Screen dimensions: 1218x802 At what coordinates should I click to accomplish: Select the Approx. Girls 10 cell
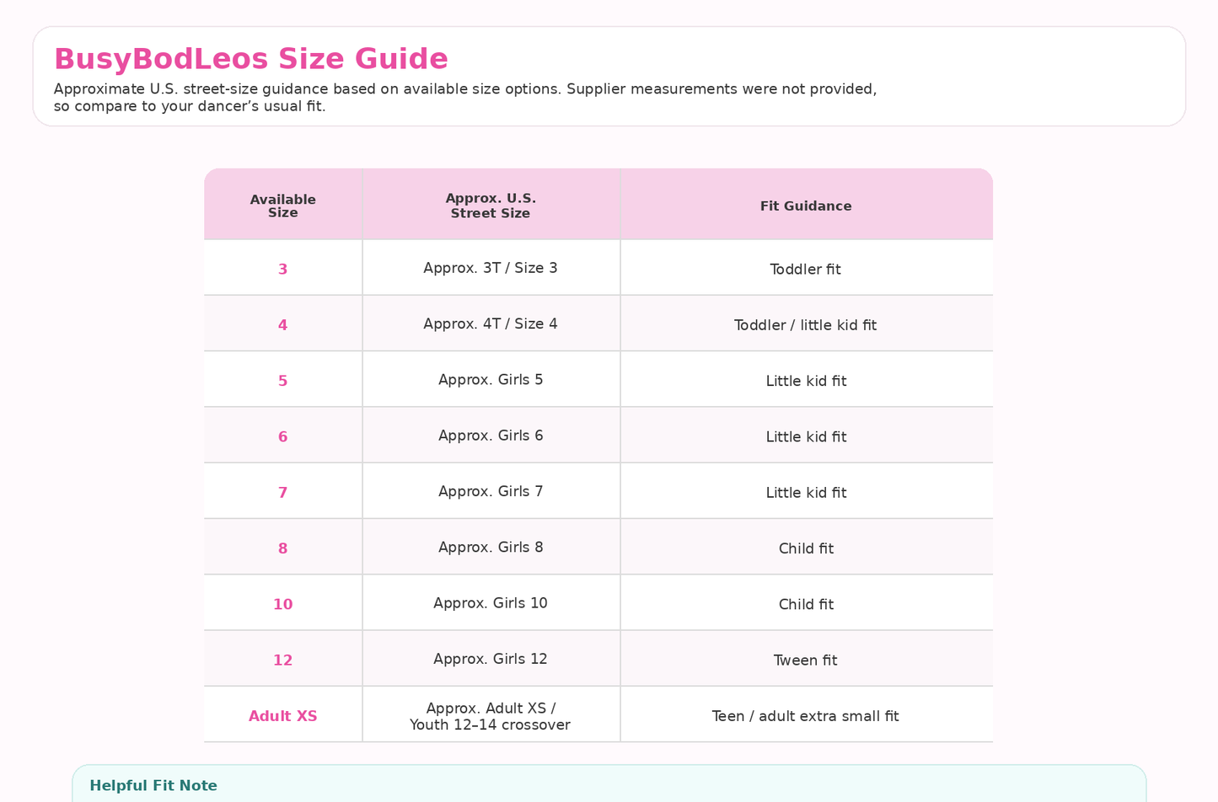pyautogui.click(x=491, y=603)
